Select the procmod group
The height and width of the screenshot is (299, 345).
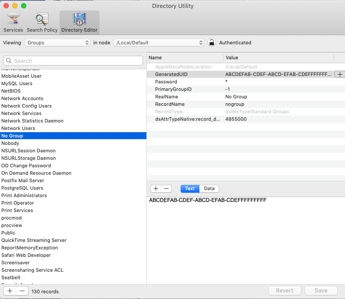(x=73, y=218)
